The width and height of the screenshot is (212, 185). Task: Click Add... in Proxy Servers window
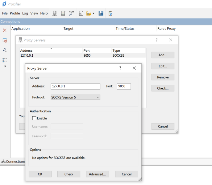[x=163, y=55]
